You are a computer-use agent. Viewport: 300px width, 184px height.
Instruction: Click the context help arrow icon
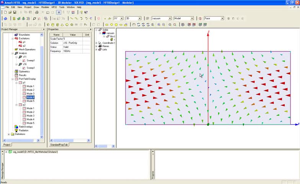pos(86,12)
